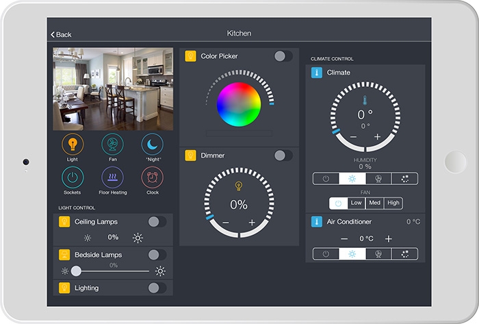This screenshot has width=479, height=324.
Task: Click the Bedside Lamps yellow icon
Action: click(64, 255)
